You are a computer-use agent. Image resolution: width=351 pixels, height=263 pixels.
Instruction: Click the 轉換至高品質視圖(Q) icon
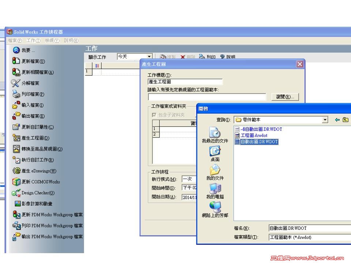pyautogui.click(x=16, y=149)
